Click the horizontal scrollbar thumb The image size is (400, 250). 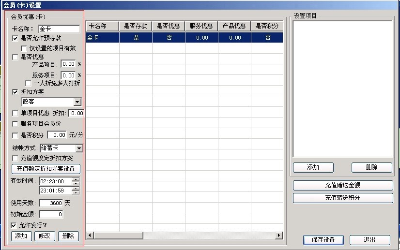(x=118, y=235)
